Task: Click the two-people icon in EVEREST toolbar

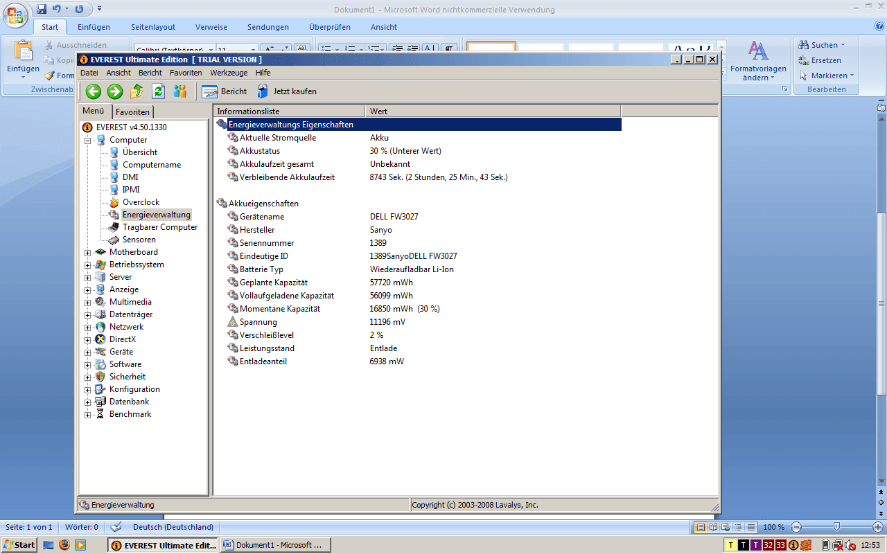Action: (180, 91)
